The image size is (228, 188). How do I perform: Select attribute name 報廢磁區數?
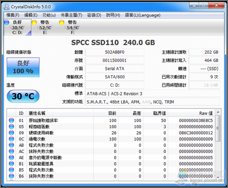39,127
